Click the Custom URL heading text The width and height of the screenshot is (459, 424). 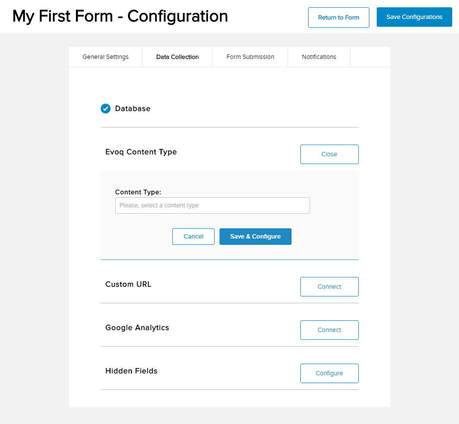(129, 284)
